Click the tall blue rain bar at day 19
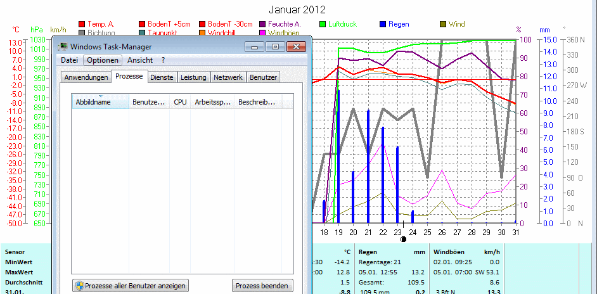597x294 pixels. point(338,157)
